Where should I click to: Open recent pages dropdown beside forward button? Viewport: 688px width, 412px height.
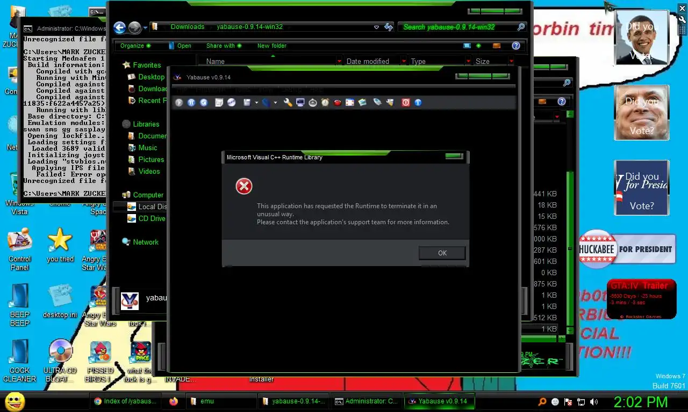click(145, 28)
